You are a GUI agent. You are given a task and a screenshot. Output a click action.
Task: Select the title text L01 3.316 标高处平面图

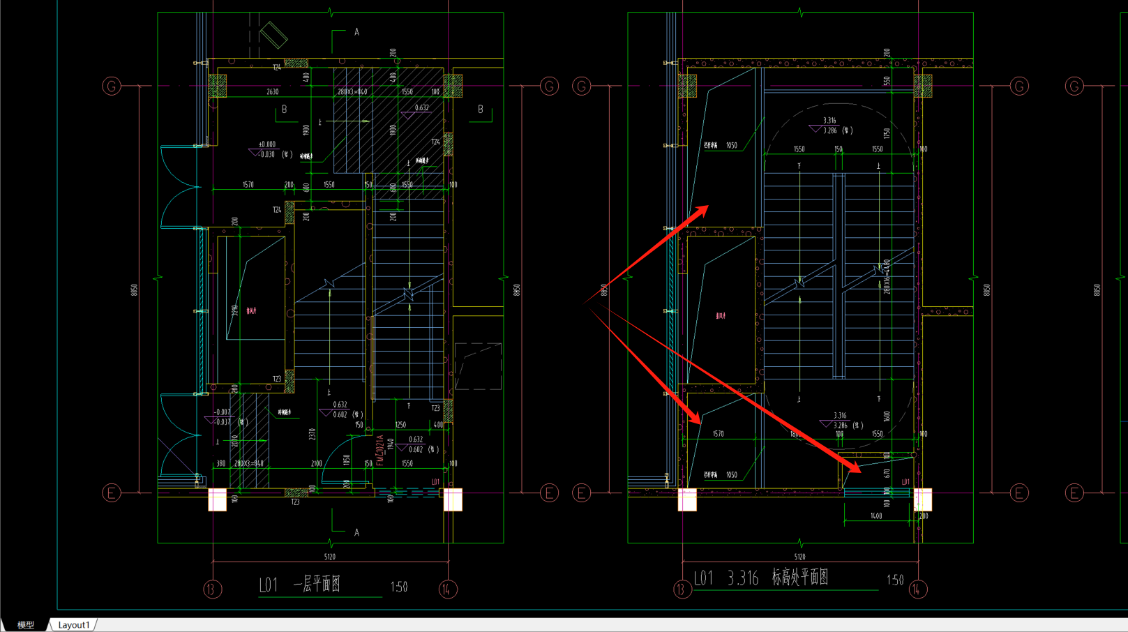click(761, 578)
